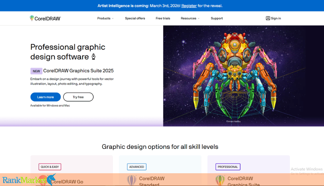324x186 pixels.
Task: Expand the Resources dropdown chevron
Action: click(x=199, y=18)
